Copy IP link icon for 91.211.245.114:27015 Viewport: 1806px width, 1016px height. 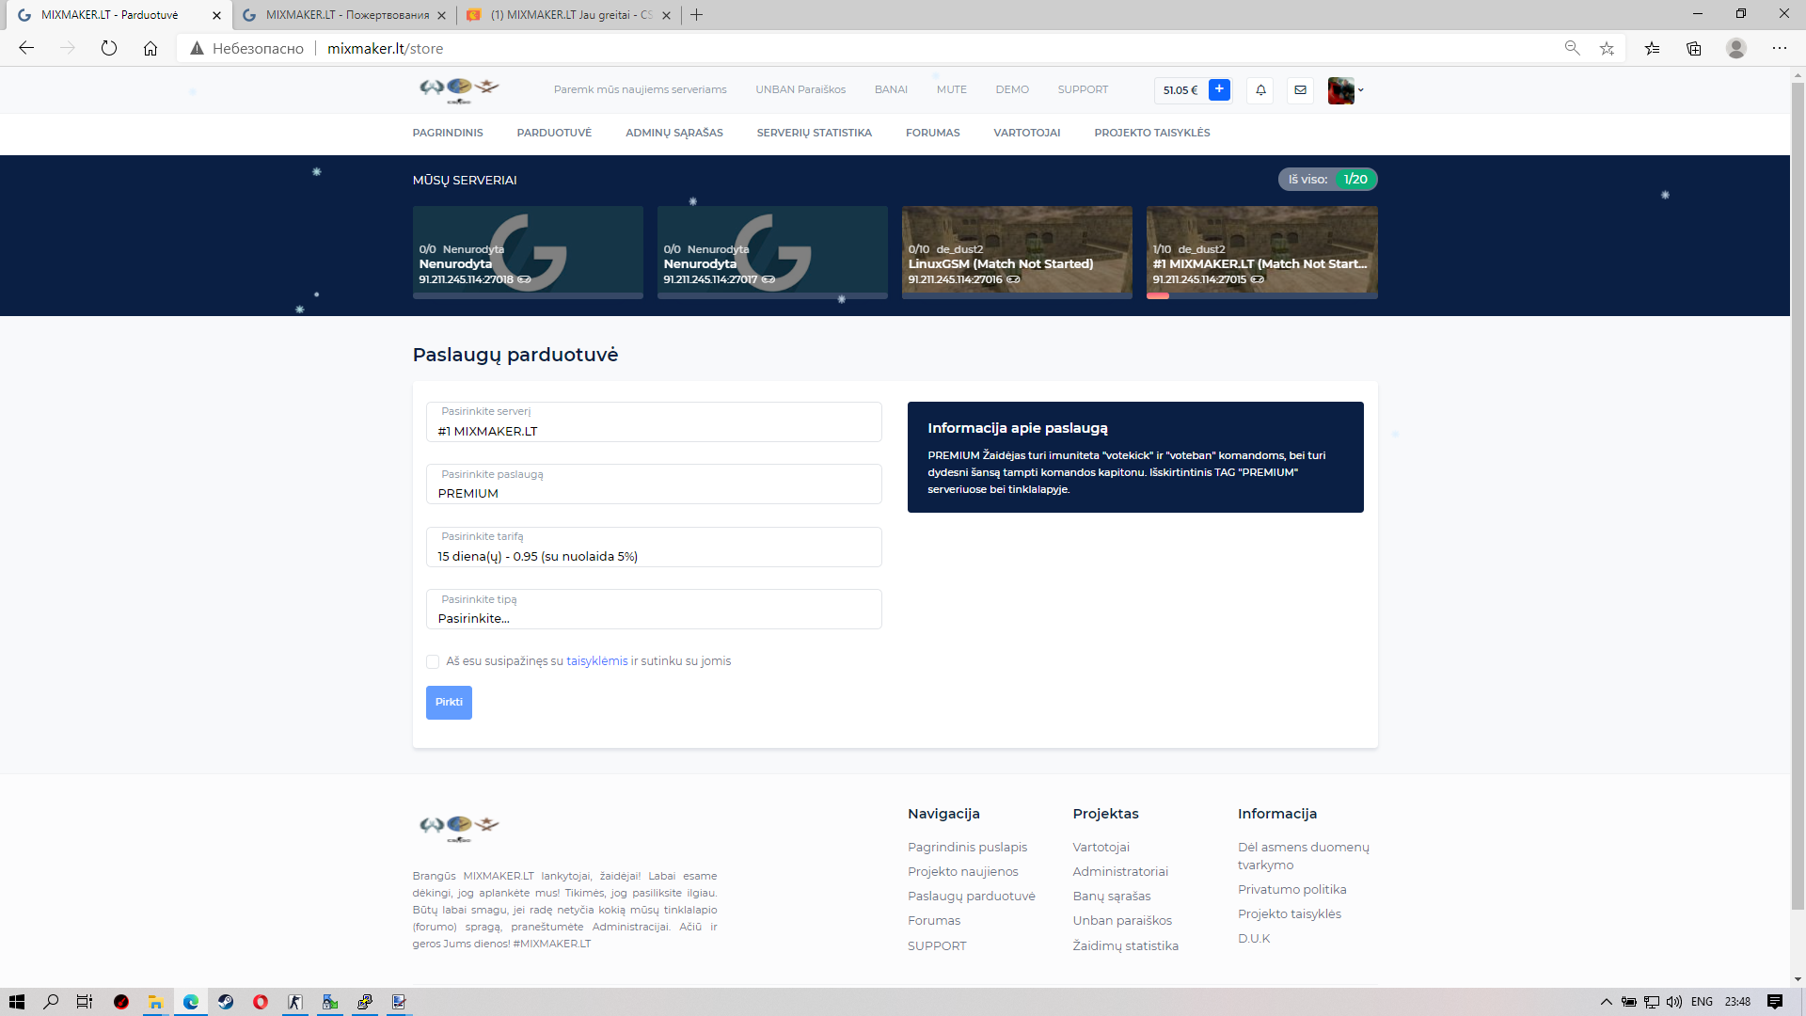[x=1258, y=279]
